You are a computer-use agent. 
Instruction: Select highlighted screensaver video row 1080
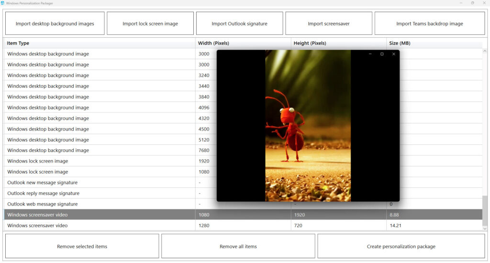coord(243,215)
